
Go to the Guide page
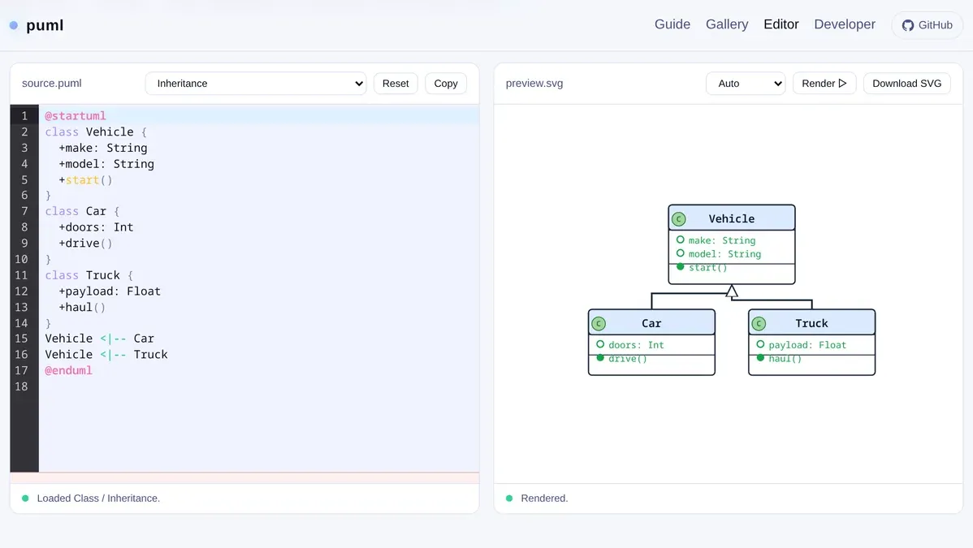(x=672, y=24)
